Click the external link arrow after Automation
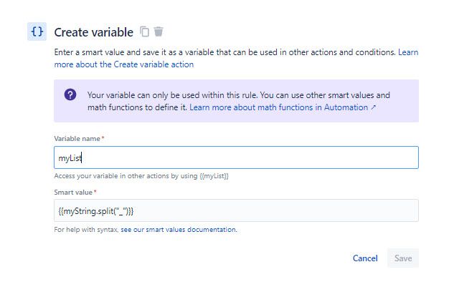The height and width of the screenshot is (282, 449). [373, 107]
